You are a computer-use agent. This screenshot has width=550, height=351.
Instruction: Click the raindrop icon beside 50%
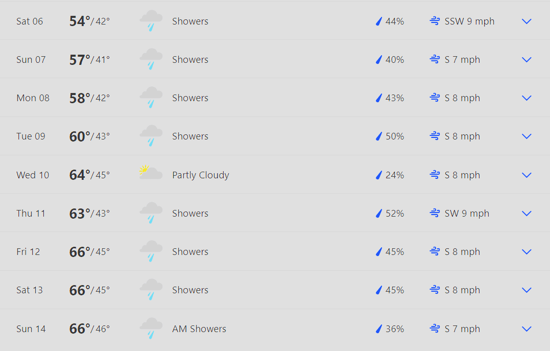[379, 136]
